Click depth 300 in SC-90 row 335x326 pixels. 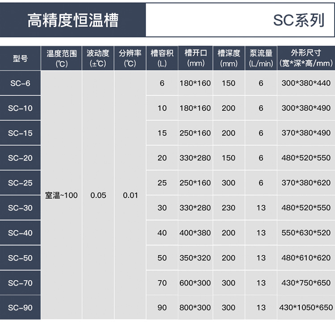click(x=228, y=308)
